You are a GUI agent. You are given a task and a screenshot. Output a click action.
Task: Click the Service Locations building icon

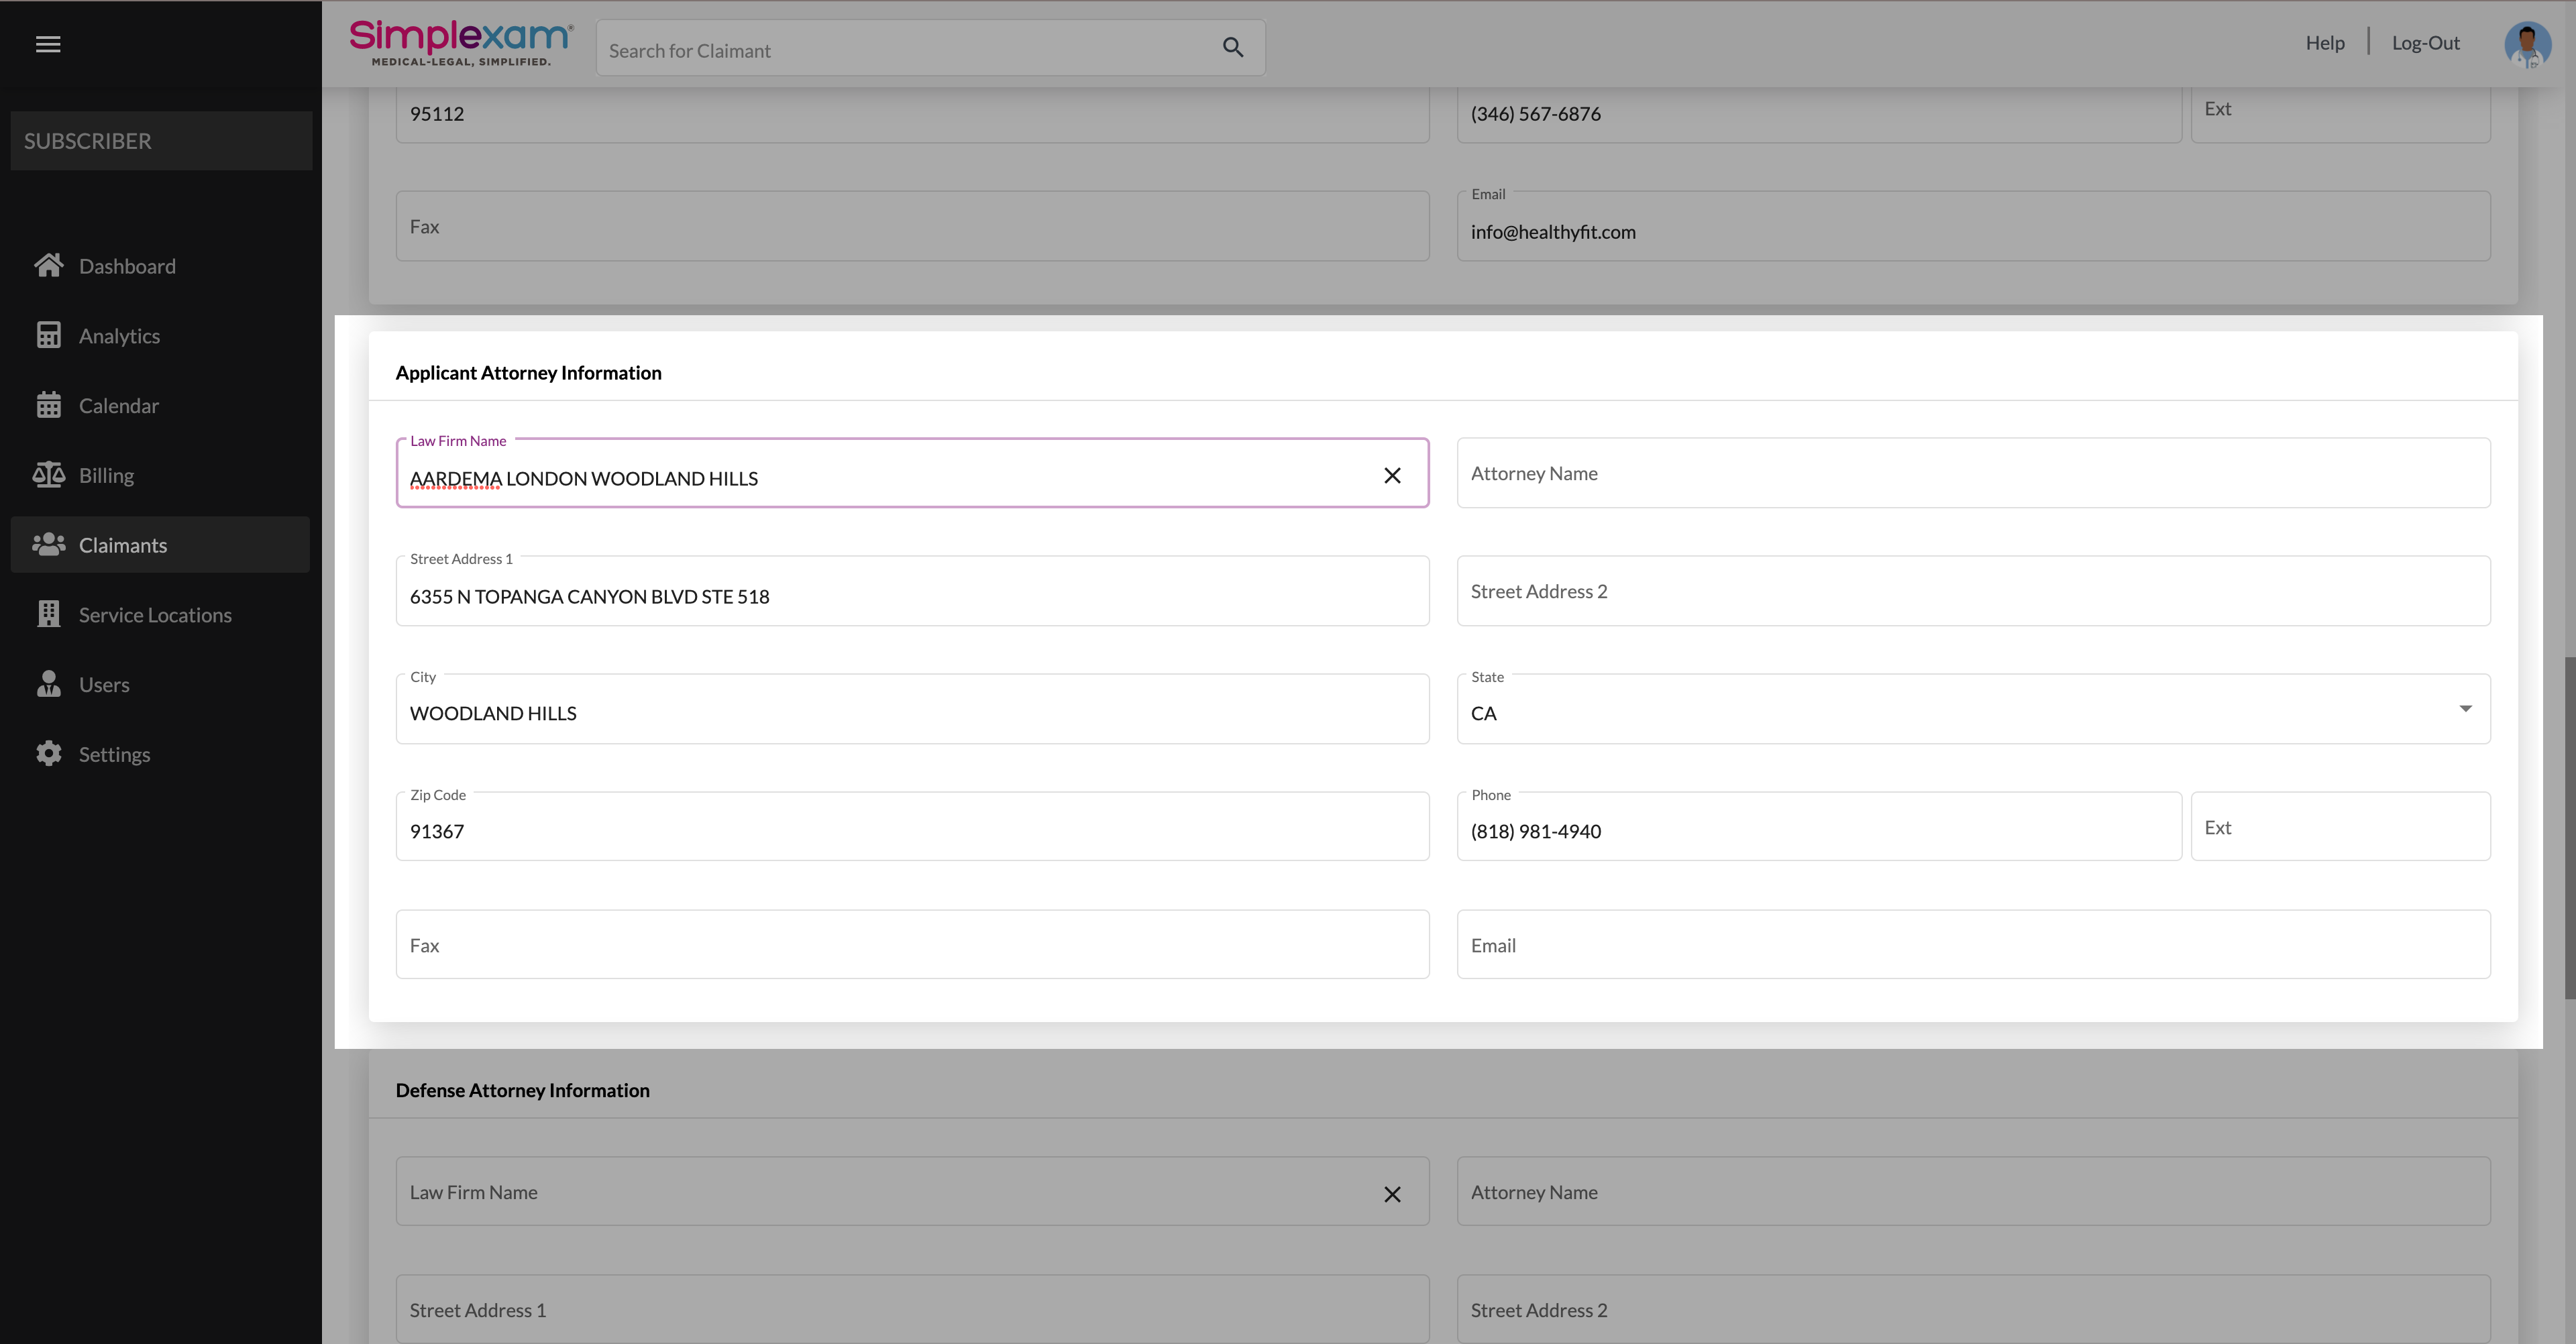point(48,614)
